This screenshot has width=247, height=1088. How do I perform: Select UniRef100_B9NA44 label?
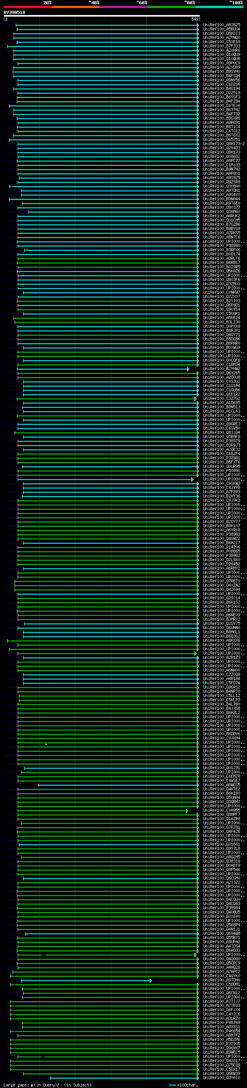[x=222, y=199]
